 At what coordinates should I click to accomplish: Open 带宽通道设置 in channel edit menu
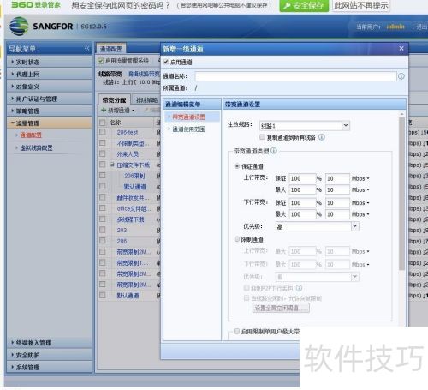pos(188,117)
